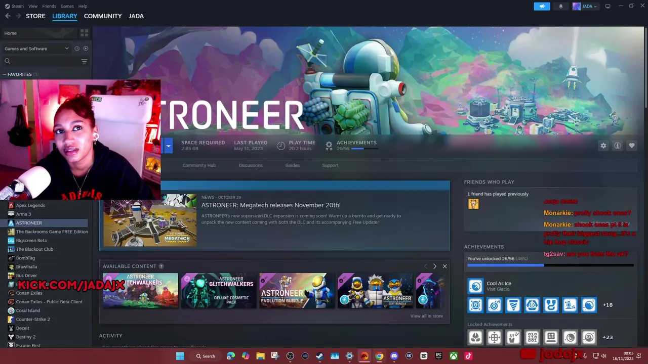Click the hook-shaped unlocked achievement icon
Screen dimensions: 648x364
coord(551,305)
